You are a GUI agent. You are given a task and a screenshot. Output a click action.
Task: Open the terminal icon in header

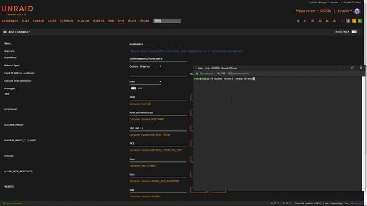[x=306, y=21]
